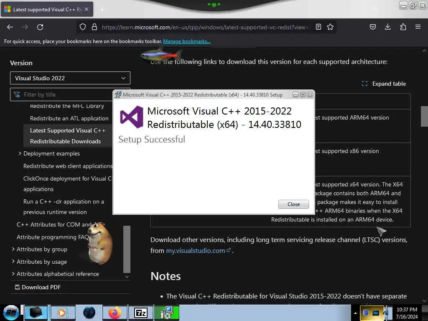Click the sidebar scrollbar thumb
Image resolution: width=428 pixels, height=321 pixels.
point(127,249)
